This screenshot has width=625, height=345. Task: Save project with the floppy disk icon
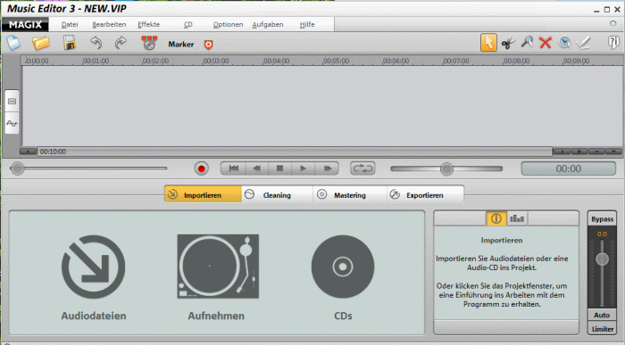pos(70,43)
